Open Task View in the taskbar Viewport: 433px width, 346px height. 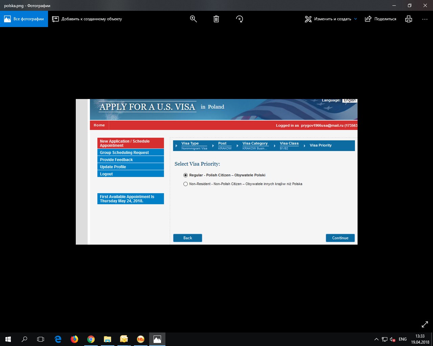click(41, 339)
